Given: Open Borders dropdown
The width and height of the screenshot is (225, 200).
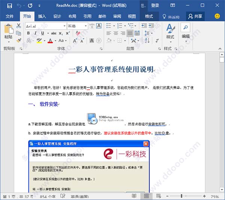Looking at the screenshot, I should pos(125,41).
